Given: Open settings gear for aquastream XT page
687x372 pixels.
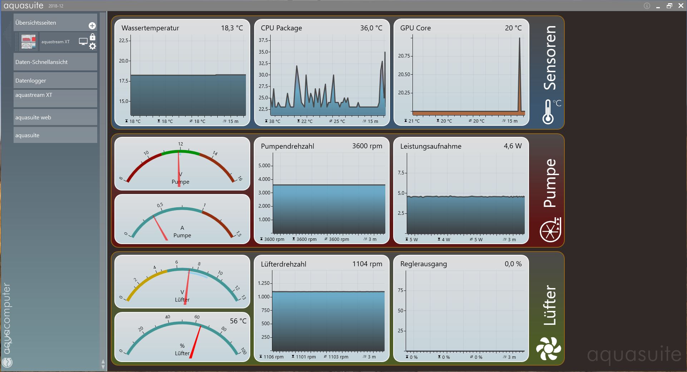Looking at the screenshot, I should coord(93,46).
